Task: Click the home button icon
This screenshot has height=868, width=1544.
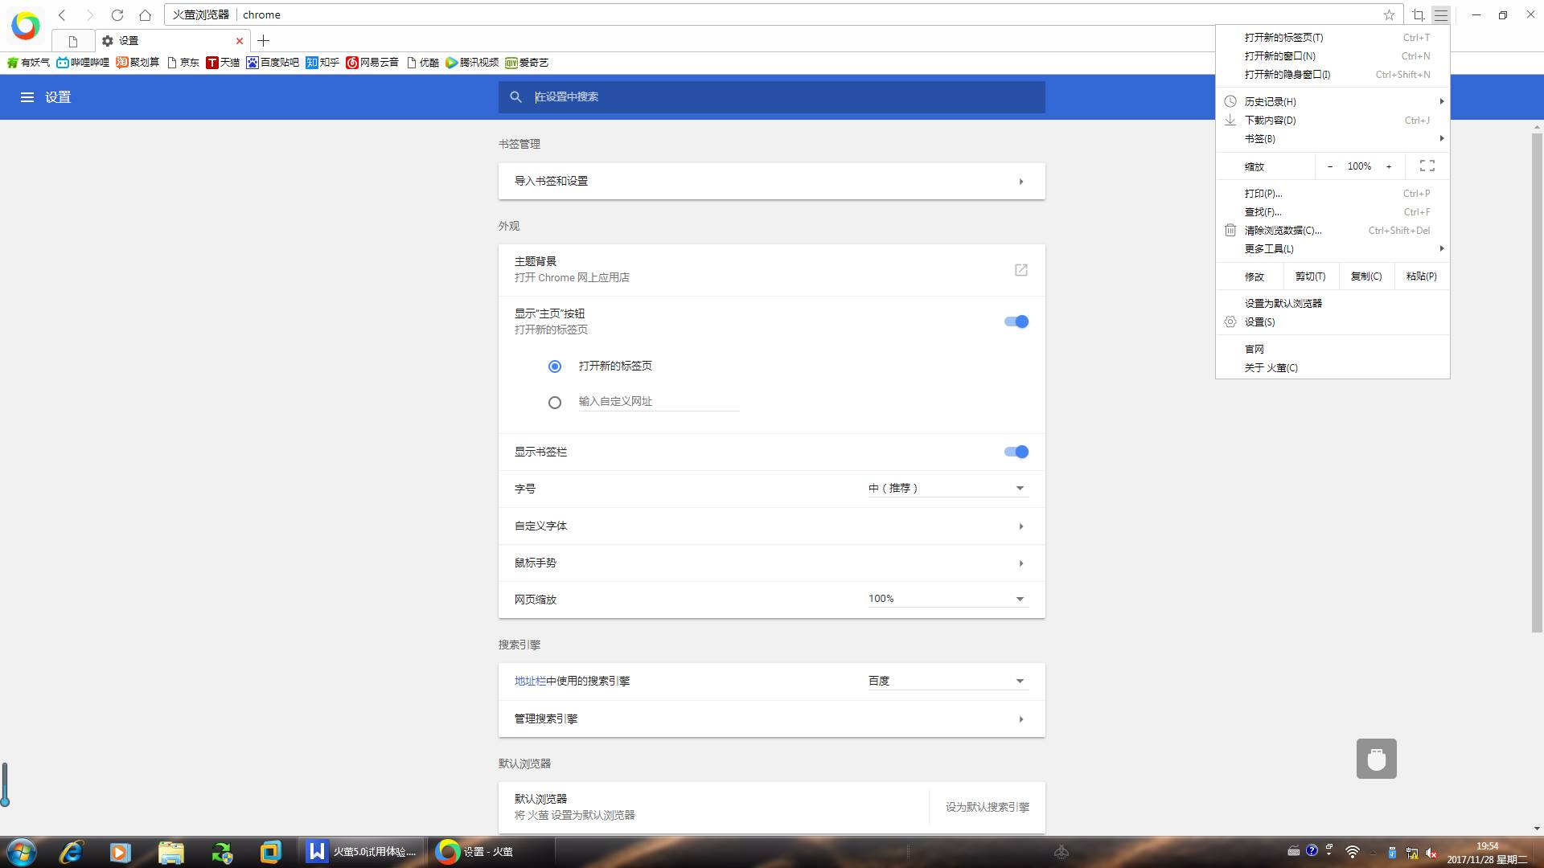Action: point(145,15)
